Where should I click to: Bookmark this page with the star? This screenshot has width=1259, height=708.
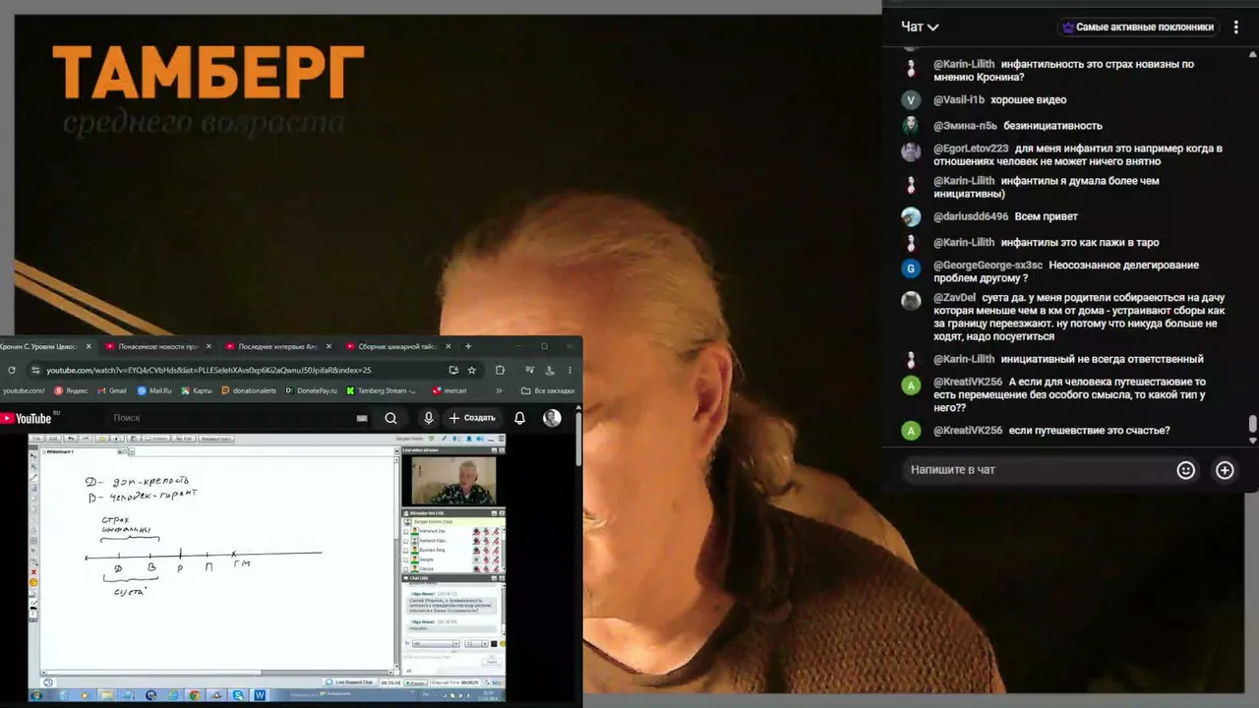click(472, 370)
